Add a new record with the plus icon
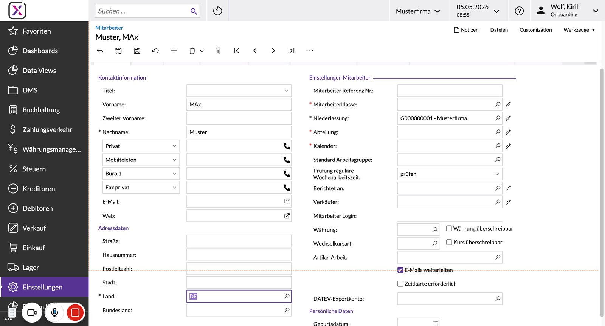 click(174, 51)
